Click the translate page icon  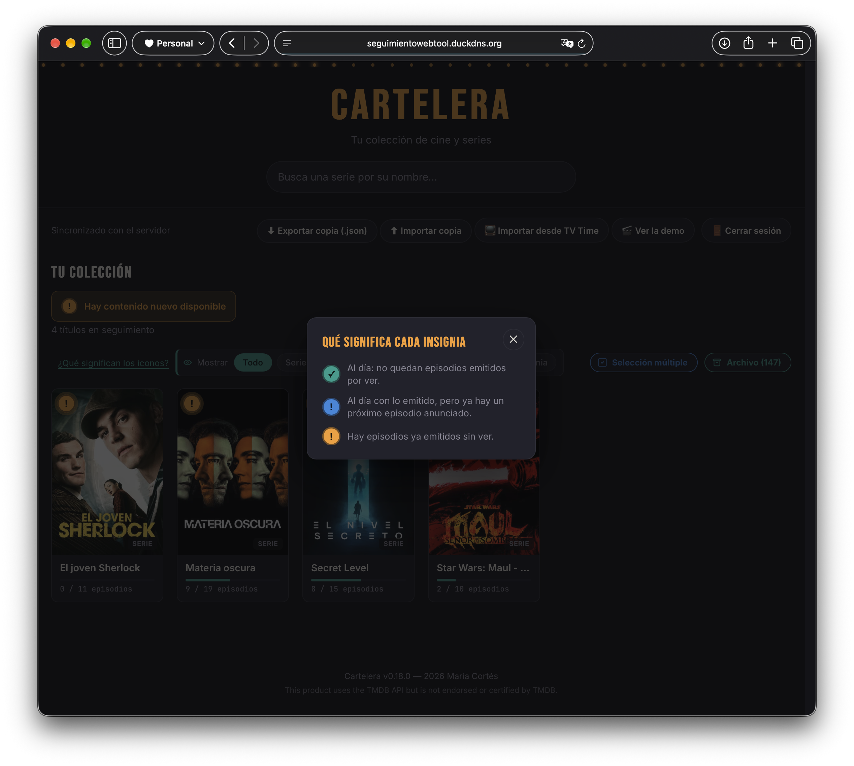(x=566, y=43)
